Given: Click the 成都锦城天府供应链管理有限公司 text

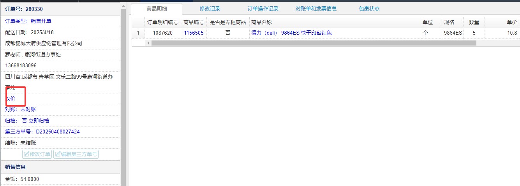Looking at the screenshot, I should click(x=44, y=43).
